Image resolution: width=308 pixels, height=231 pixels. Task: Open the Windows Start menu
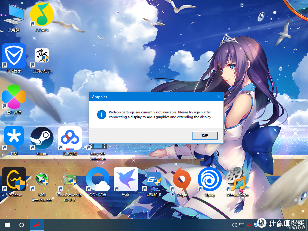click(x=8, y=225)
